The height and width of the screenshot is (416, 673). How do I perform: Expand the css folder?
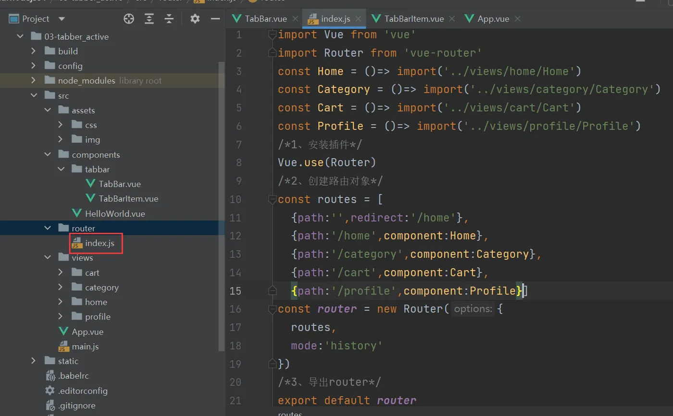(60, 125)
